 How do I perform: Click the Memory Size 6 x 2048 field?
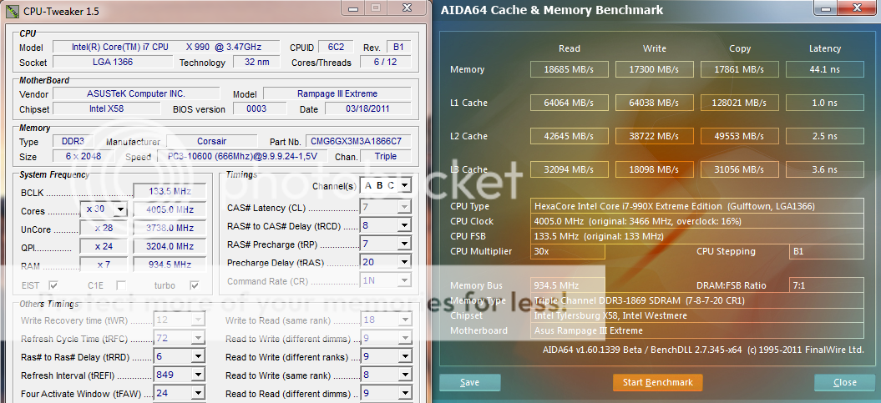coord(84,156)
